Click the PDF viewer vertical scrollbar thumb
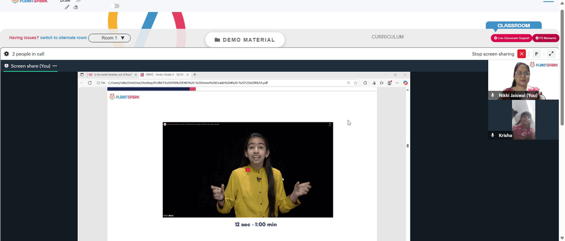Screen dimensions: 565x241 coord(407,146)
